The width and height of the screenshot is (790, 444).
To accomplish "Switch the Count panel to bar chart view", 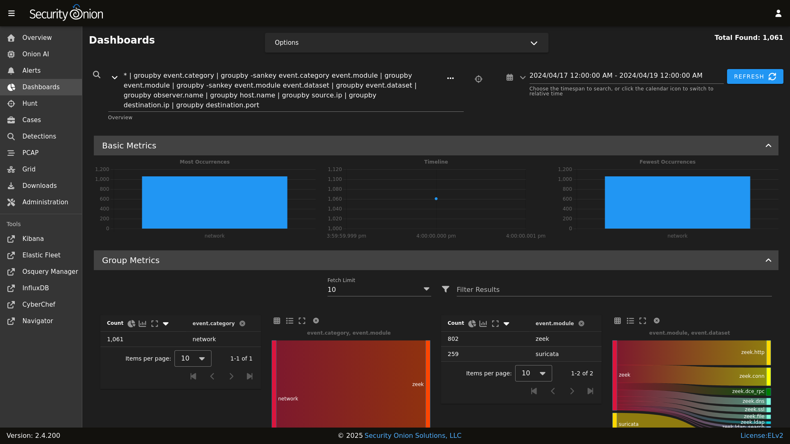I will point(142,324).
